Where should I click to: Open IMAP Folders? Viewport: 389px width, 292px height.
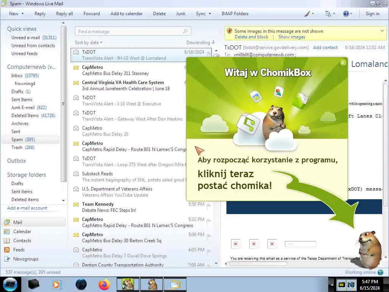pos(235,14)
